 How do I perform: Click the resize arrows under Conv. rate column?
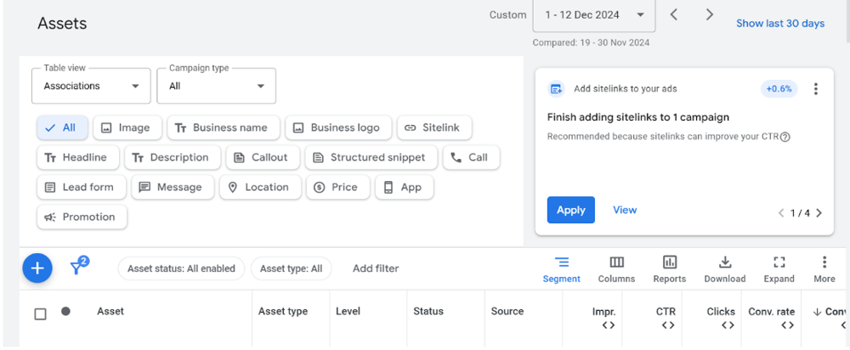(x=788, y=325)
